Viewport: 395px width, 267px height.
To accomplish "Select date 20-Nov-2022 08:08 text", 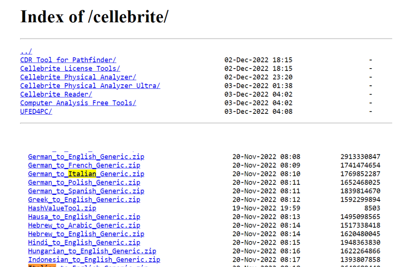I will pyautogui.click(x=266, y=157).
